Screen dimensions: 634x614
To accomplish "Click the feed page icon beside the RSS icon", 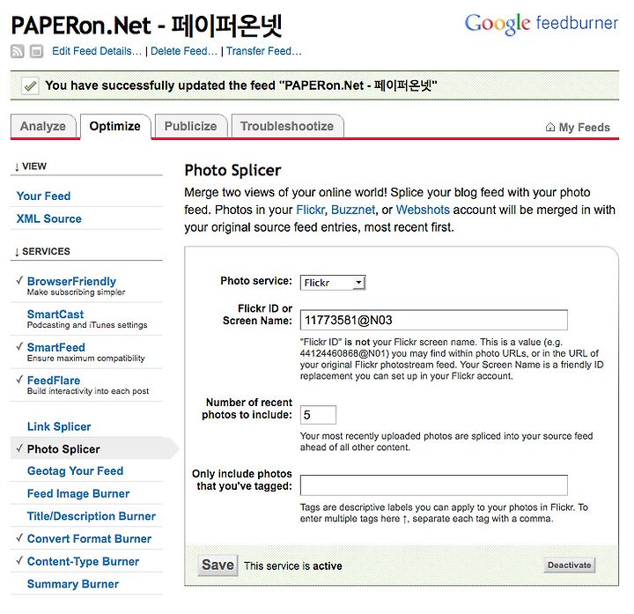I will [36, 51].
